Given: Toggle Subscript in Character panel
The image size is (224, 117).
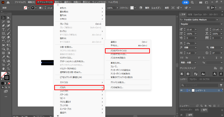Looking at the screenshot, I should pos(204,58).
